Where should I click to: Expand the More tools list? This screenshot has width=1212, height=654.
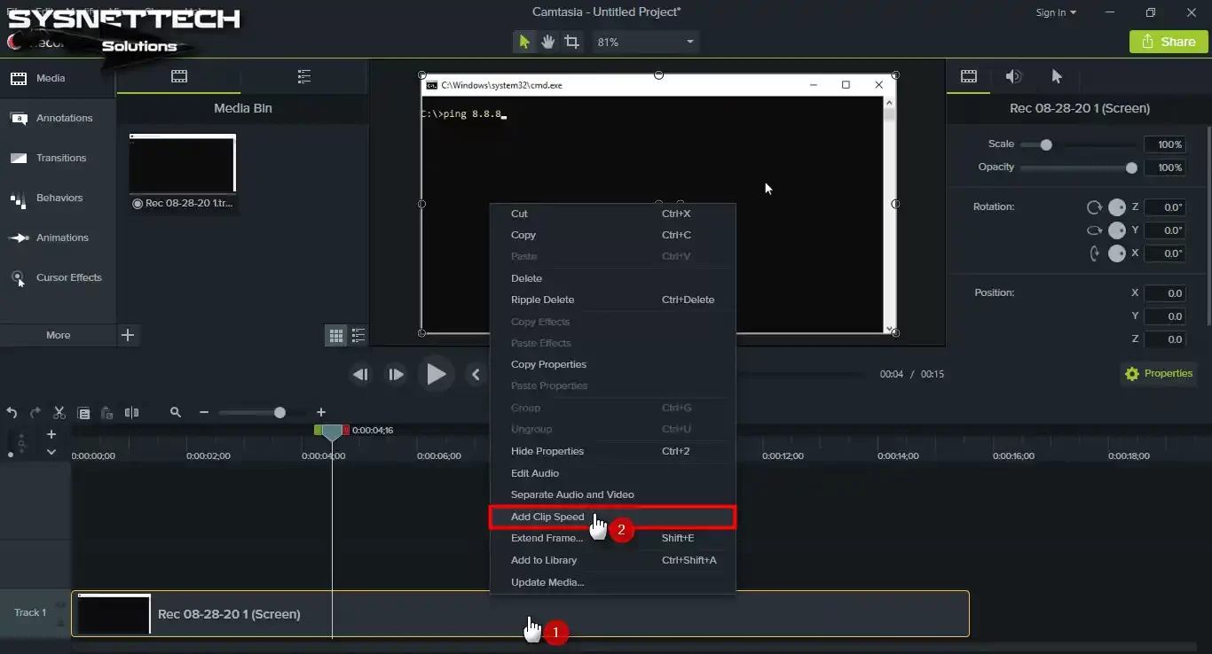click(x=59, y=335)
